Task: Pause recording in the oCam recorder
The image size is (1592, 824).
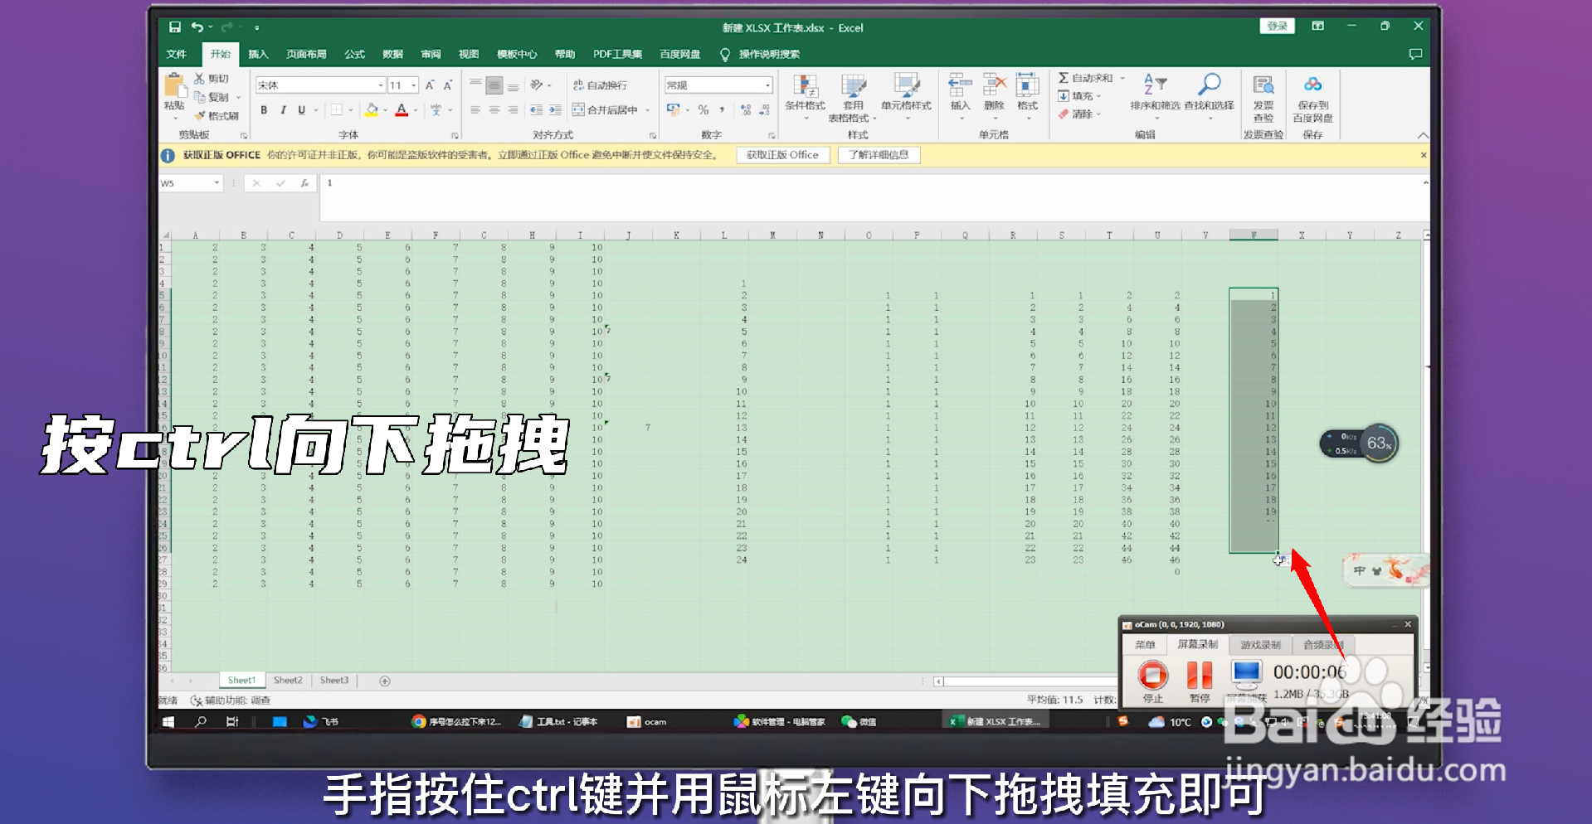Action: [1199, 675]
